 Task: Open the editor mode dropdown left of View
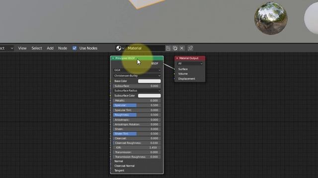[x=7, y=48]
